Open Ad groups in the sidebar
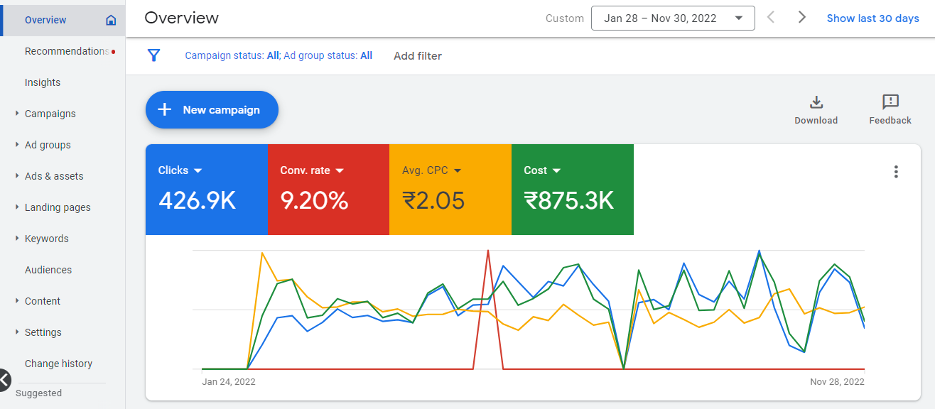 point(48,145)
